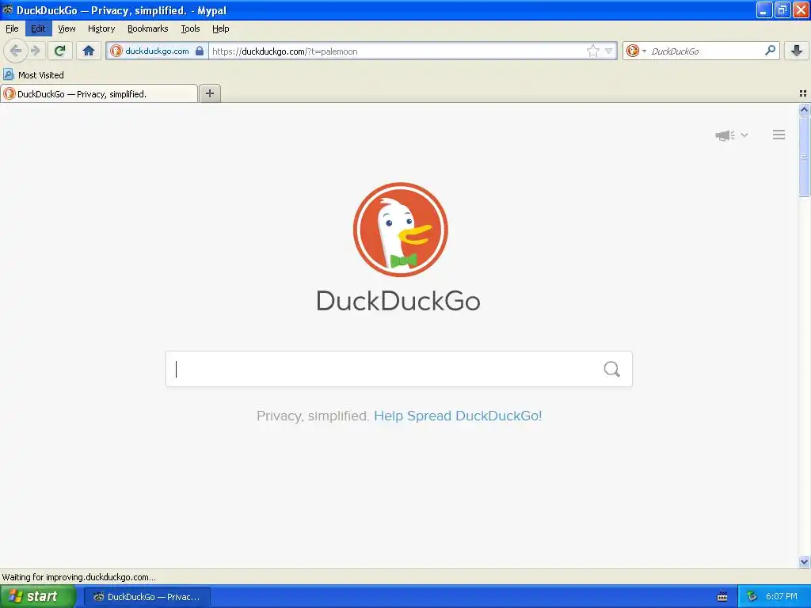811x608 pixels.
Task: Close the Mypal browser window
Action: pyautogui.click(x=800, y=9)
